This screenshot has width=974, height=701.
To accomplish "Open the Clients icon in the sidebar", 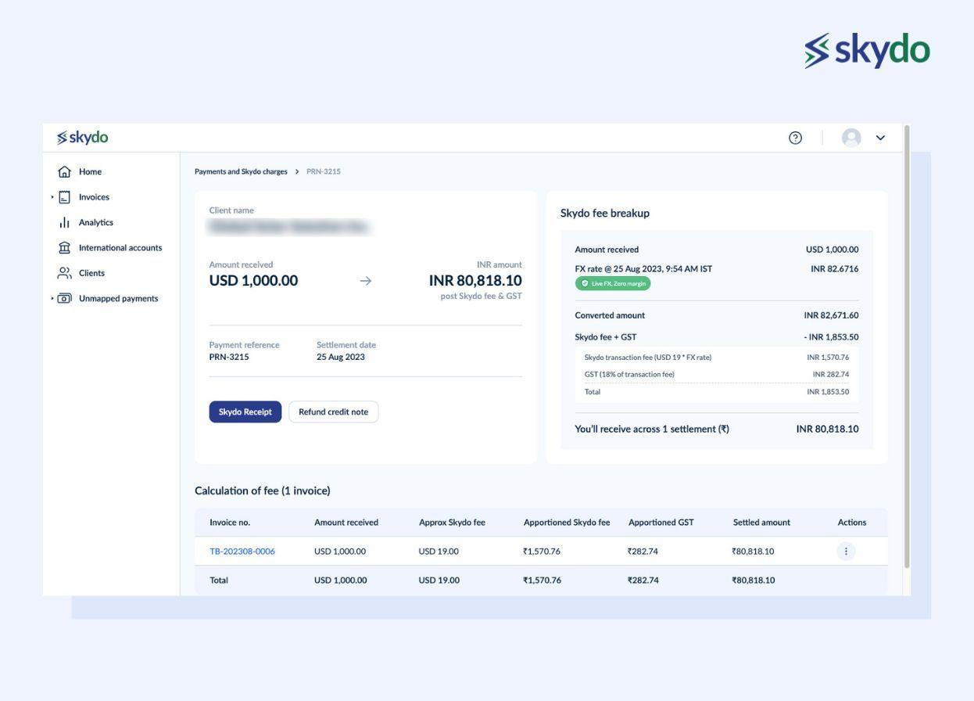I will pyautogui.click(x=66, y=272).
